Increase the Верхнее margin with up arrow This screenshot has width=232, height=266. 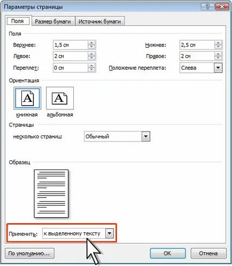click(92, 42)
